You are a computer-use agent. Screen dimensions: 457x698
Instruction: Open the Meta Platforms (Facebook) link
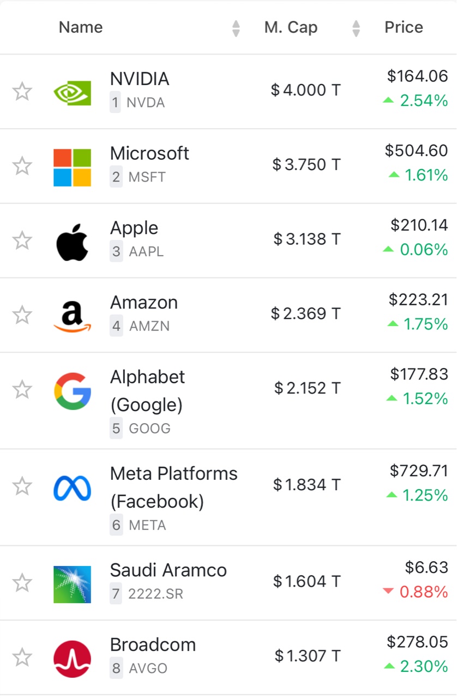click(174, 487)
